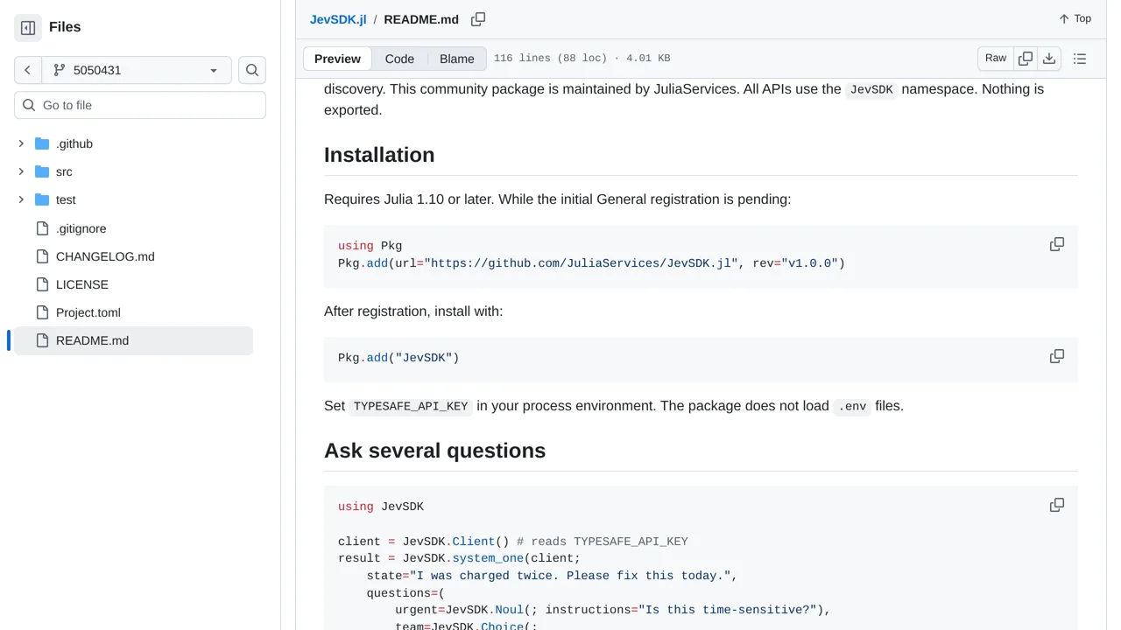1121x630 pixels.
Task: Open the LICENSE file
Action: [82, 284]
